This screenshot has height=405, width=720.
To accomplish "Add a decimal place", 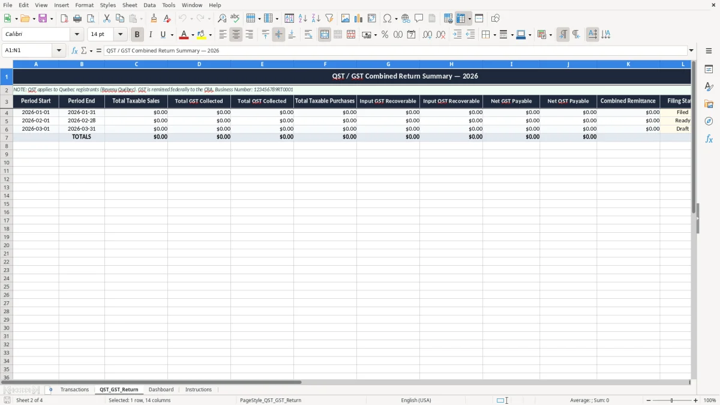I will click(427, 35).
